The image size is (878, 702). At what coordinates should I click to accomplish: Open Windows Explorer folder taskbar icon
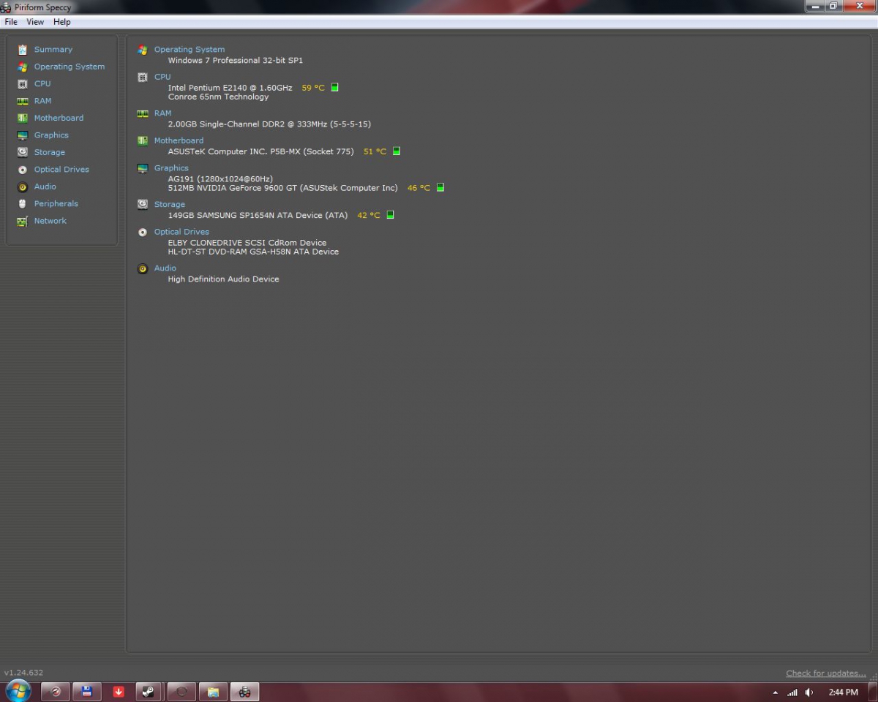click(213, 692)
